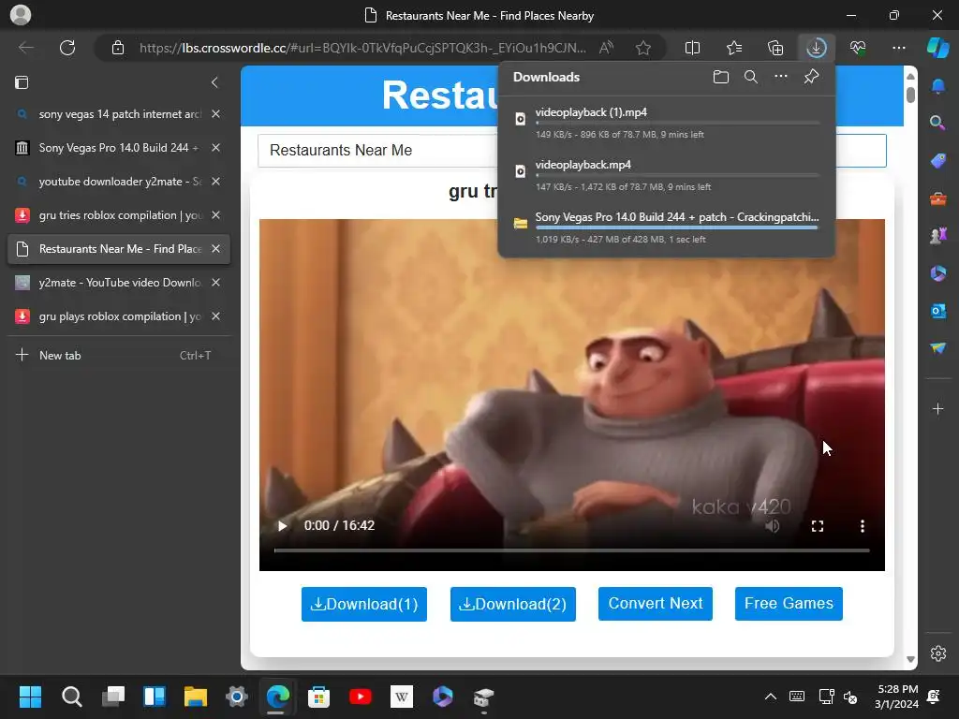This screenshot has height=719, width=959.
Task: Open the sidebar Tools briefcase
Action: point(937,198)
